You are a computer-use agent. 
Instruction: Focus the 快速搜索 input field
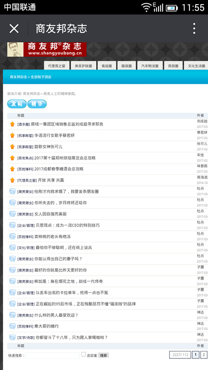pyautogui.click(x=52, y=355)
